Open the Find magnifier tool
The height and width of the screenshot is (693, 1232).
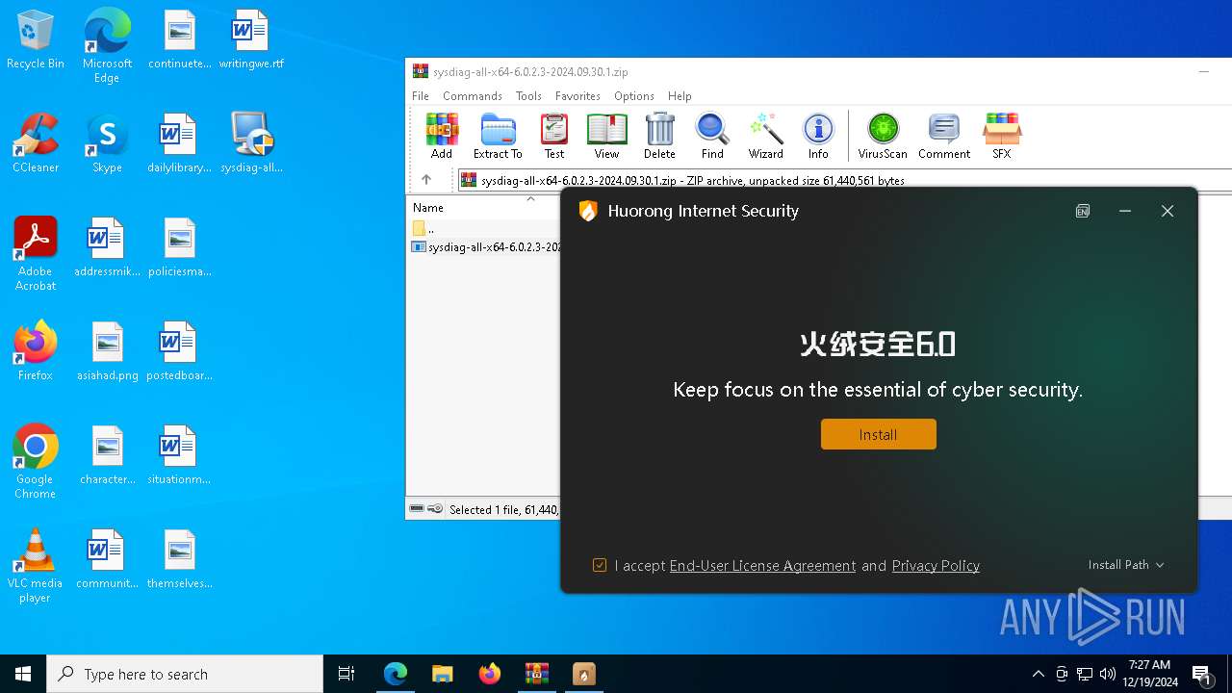(712, 136)
